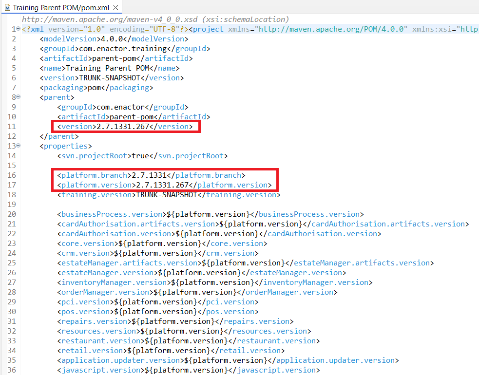Click the closing parent tag on line 12
This screenshot has height=375, width=479.
(59, 136)
